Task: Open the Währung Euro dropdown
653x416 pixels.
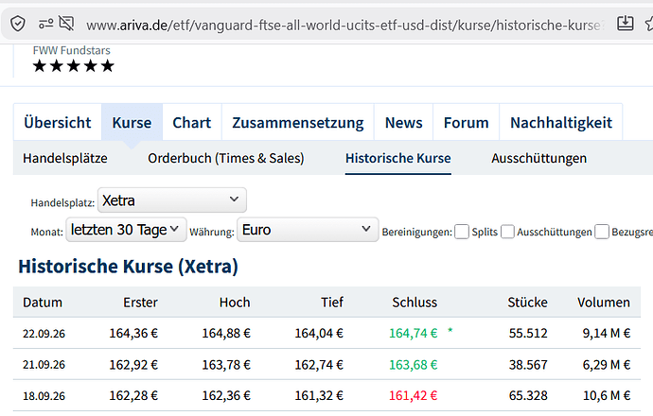Action: coord(308,230)
